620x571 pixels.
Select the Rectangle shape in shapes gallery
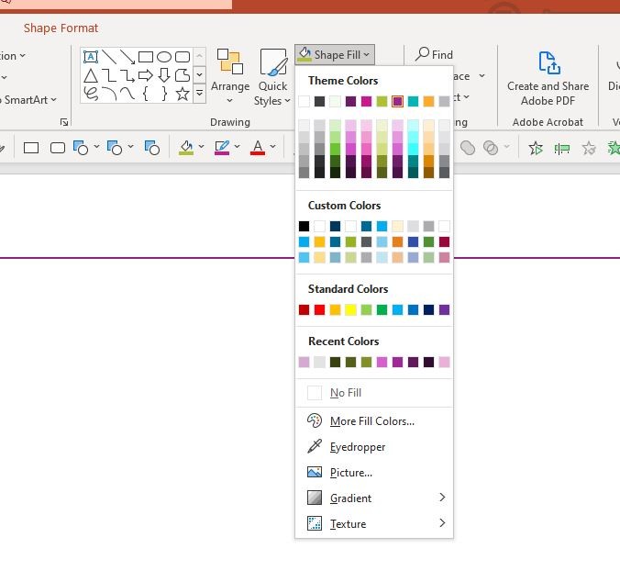click(146, 57)
